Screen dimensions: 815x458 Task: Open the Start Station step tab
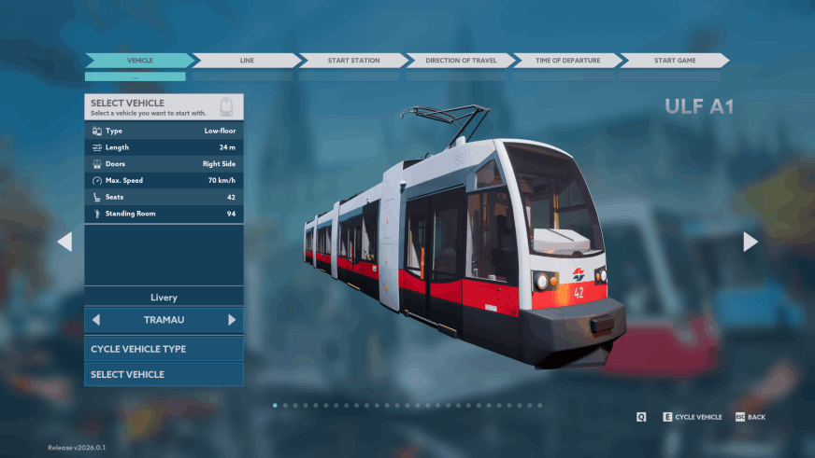(x=353, y=61)
